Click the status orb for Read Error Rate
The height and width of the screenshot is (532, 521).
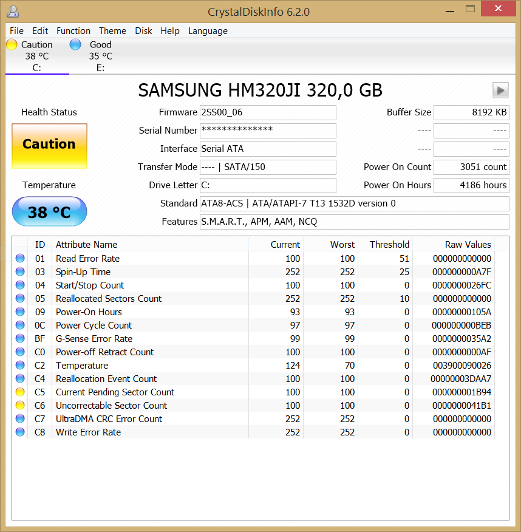(x=20, y=258)
